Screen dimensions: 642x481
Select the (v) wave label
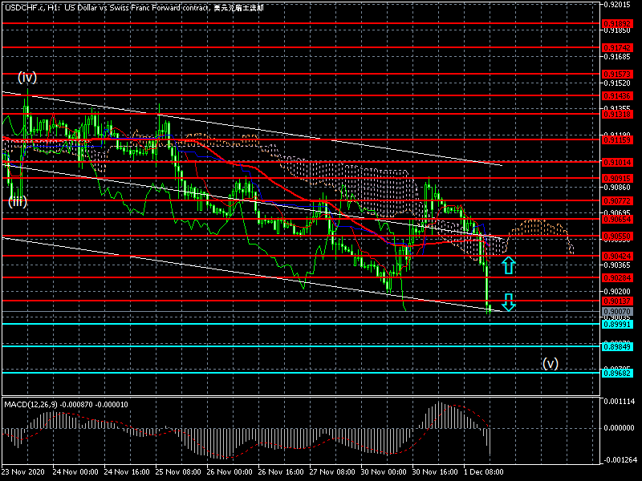(x=550, y=363)
